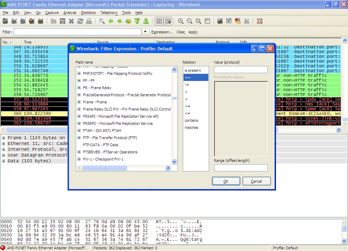The image size is (348, 251).
Task: Expand Ethernet II in packet details
Action: (3, 144)
